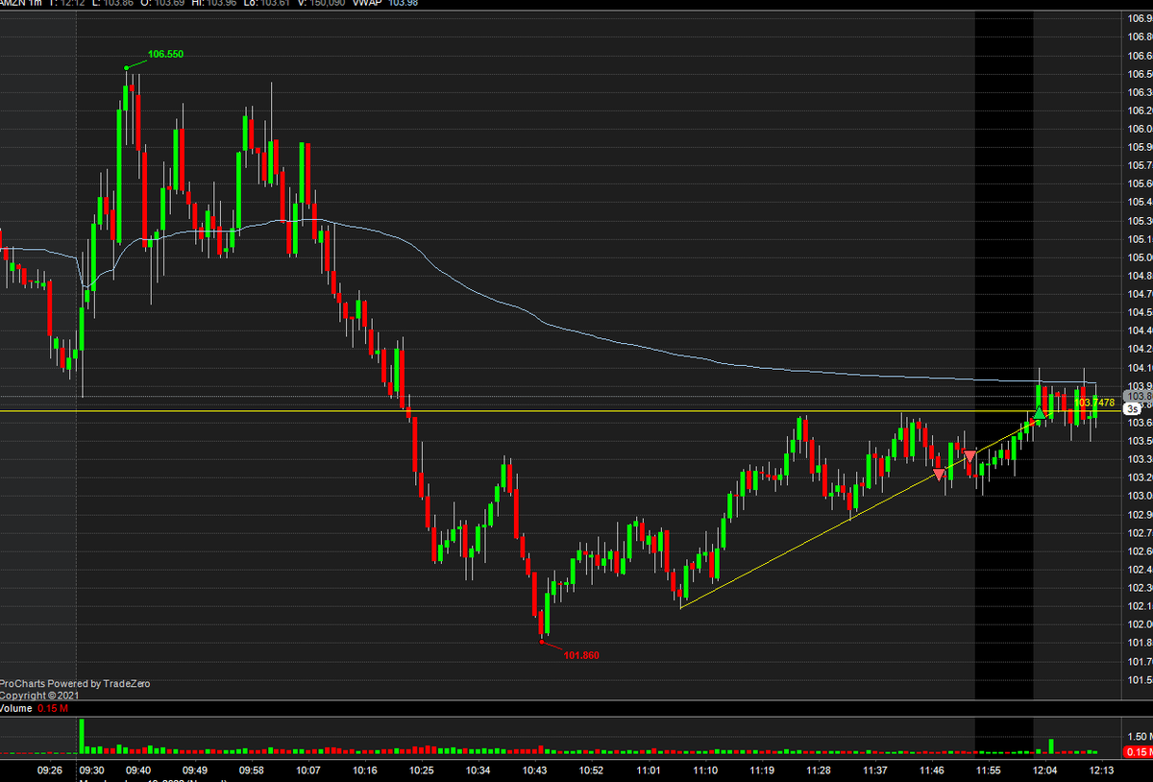Click the red sell arrow on the trendline
This screenshot has height=782, width=1153.
click(939, 473)
